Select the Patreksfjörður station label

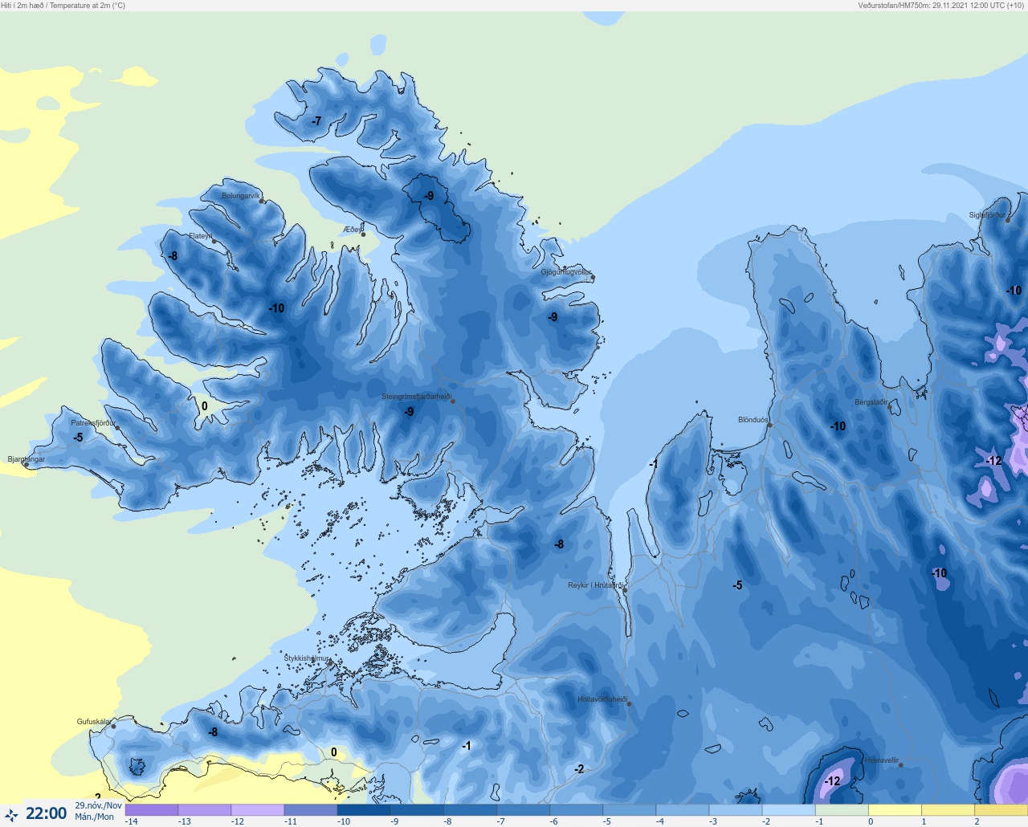93,423
